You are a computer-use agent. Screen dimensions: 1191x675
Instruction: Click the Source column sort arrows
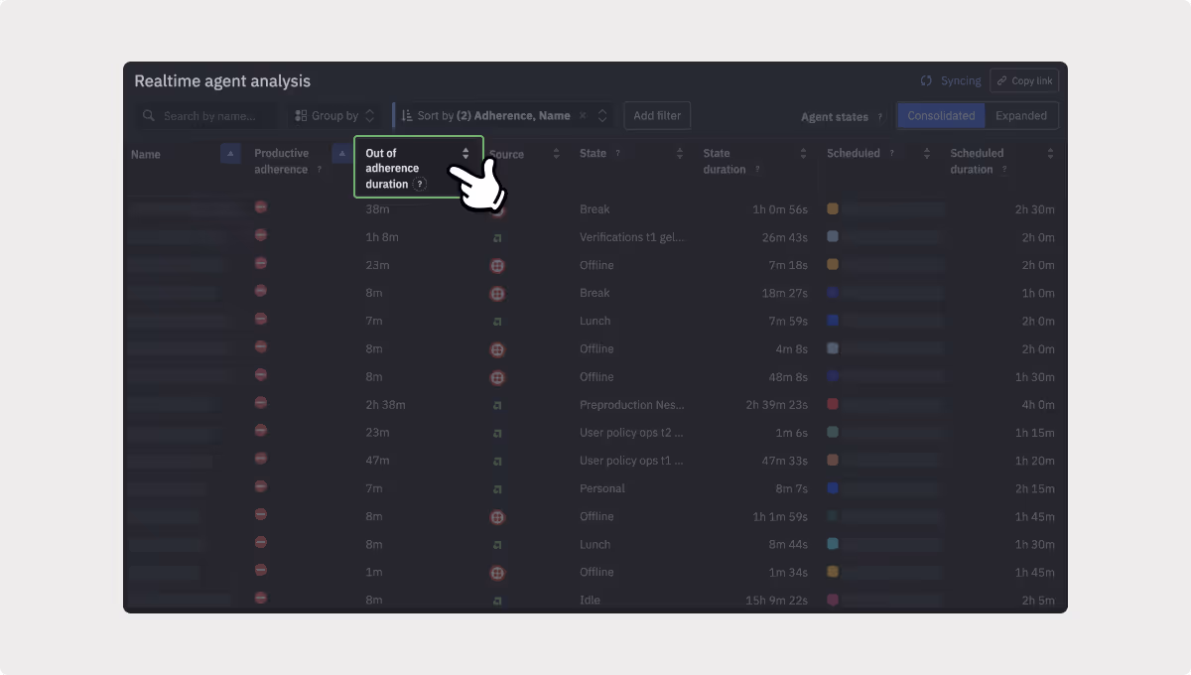(556, 154)
